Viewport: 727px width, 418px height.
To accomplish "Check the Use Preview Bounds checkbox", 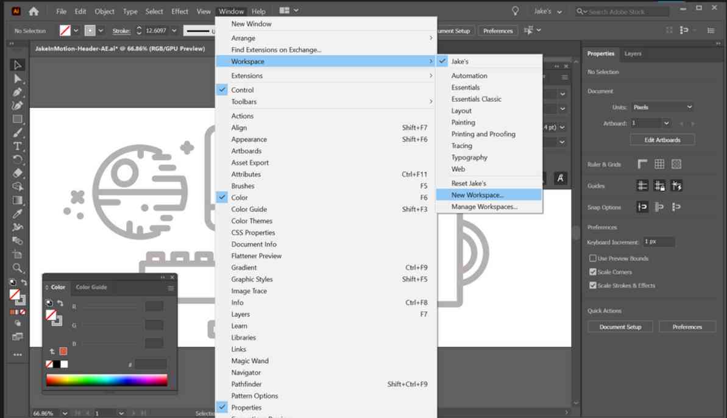I will (x=593, y=258).
